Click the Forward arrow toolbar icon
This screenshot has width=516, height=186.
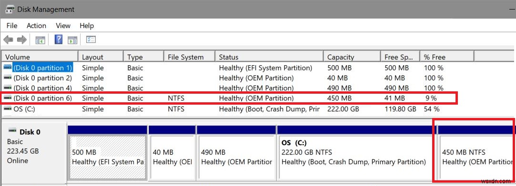click(22, 40)
